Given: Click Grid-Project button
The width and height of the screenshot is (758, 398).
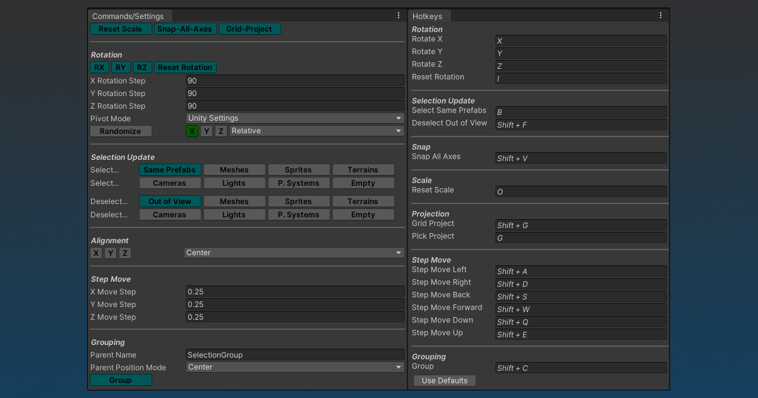Looking at the screenshot, I should (x=250, y=29).
